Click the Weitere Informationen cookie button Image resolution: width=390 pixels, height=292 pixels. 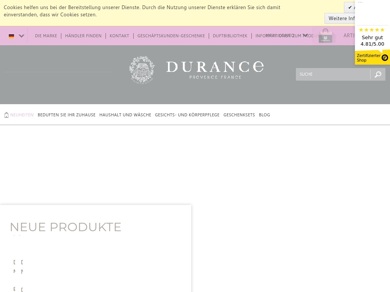[x=341, y=18]
